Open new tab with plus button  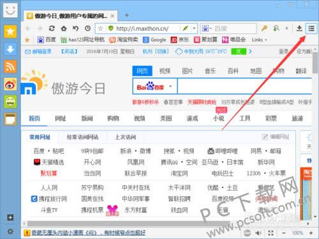[x=127, y=15]
